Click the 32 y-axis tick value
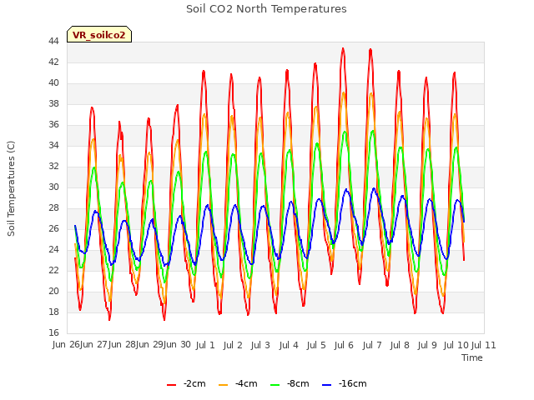The width and height of the screenshot is (534, 400). (x=53, y=166)
